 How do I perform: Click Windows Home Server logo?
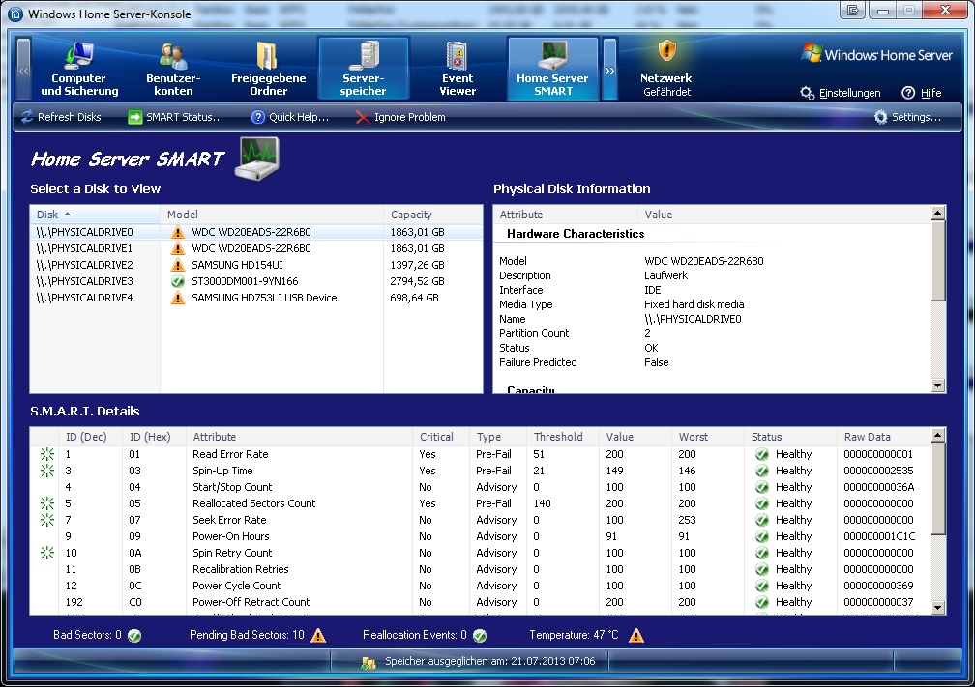click(x=877, y=54)
